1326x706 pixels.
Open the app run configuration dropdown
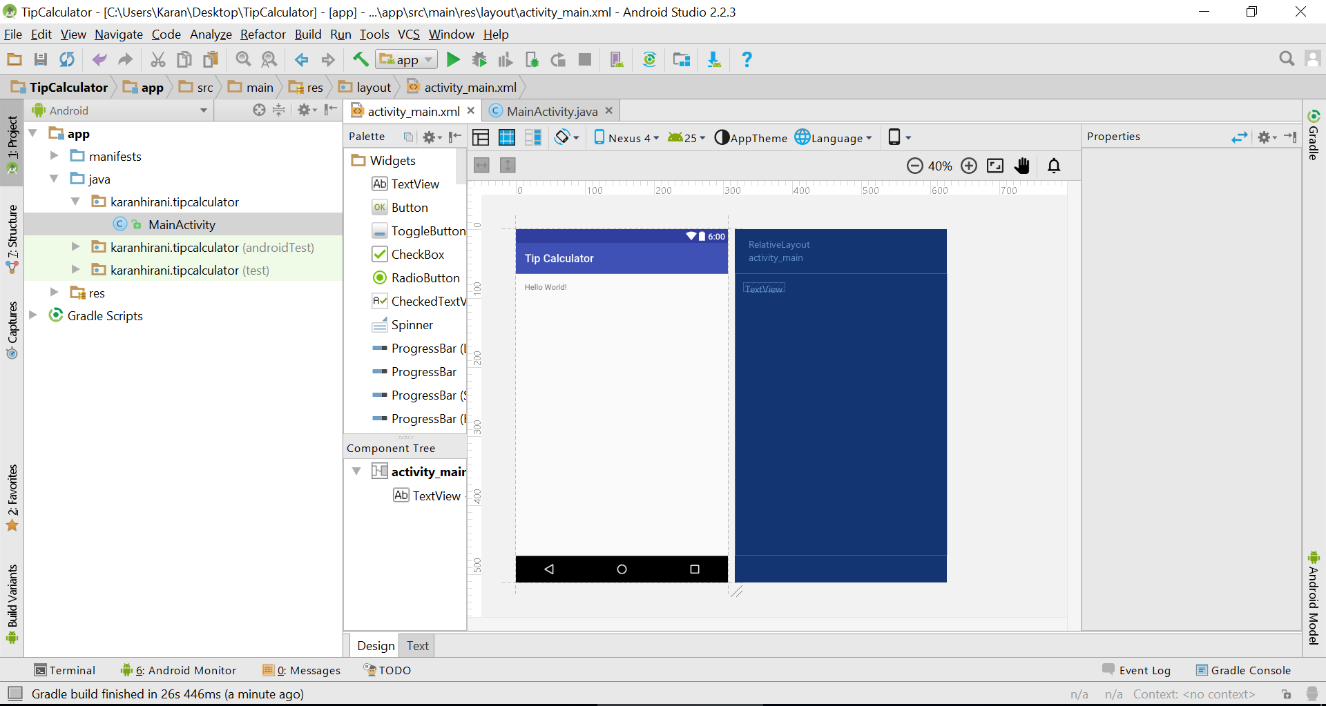coord(406,59)
